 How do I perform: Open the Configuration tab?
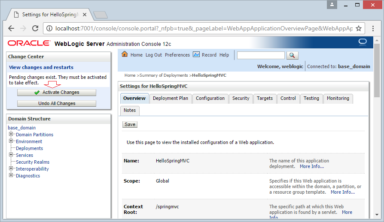(210, 99)
